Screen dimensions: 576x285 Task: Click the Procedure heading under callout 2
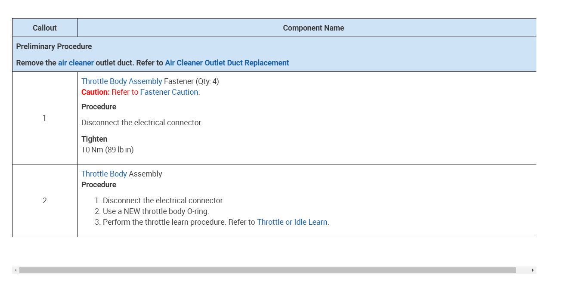pyautogui.click(x=99, y=185)
